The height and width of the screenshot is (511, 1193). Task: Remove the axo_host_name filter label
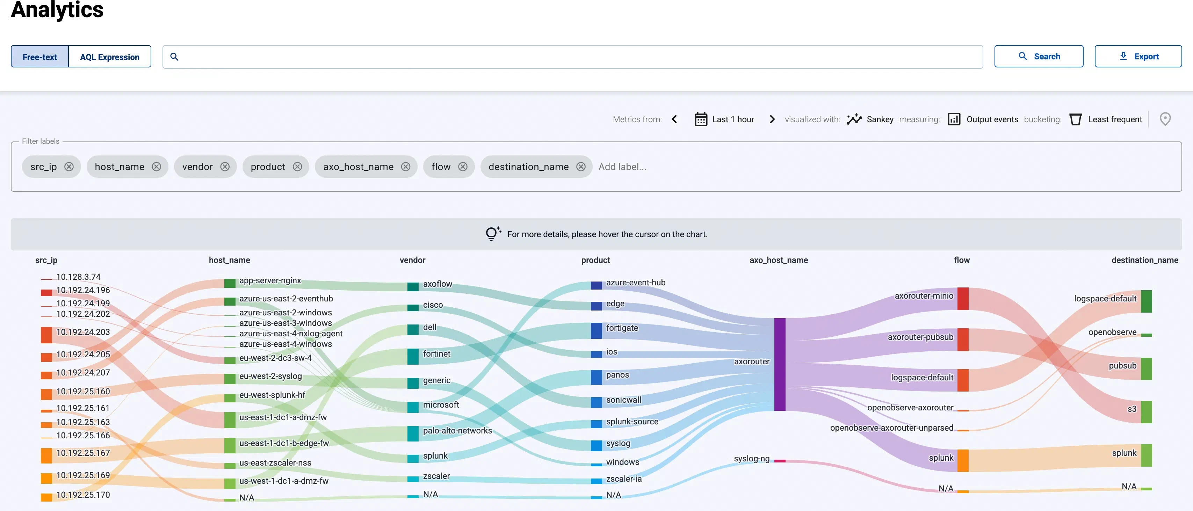(406, 167)
